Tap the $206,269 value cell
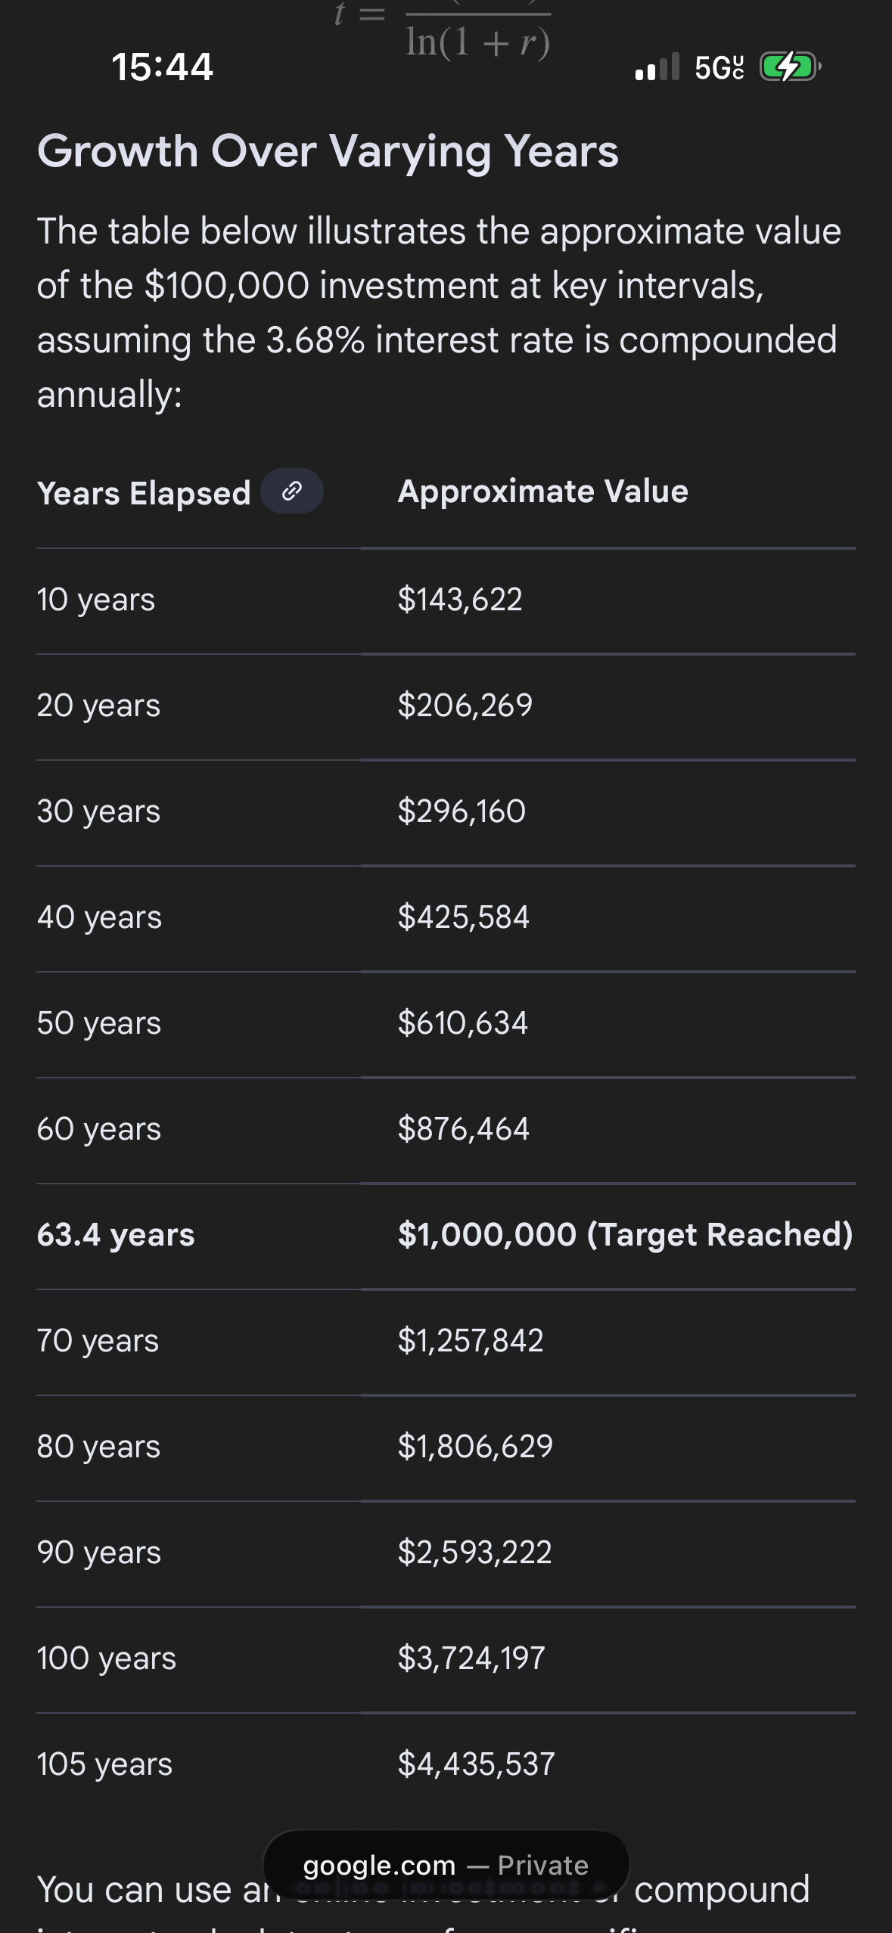The height and width of the screenshot is (1933, 892). click(465, 706)
